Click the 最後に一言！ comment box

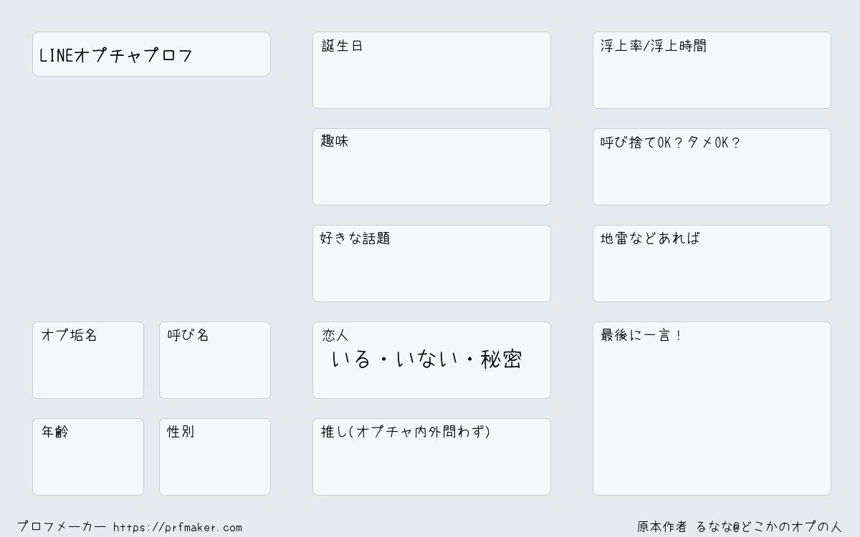(712, 408)
